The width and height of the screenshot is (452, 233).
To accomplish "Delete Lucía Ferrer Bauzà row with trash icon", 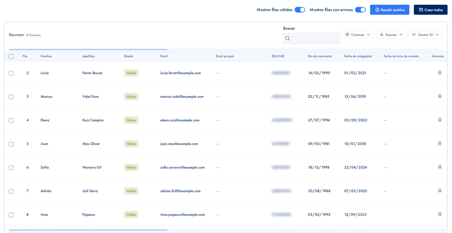I will click(x=440, y=72).
